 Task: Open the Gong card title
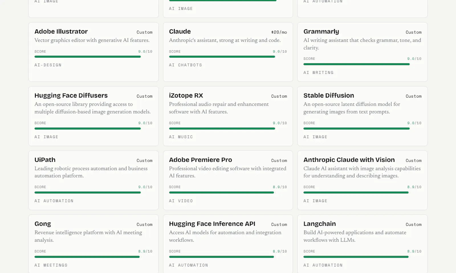[x=43, y=224]
